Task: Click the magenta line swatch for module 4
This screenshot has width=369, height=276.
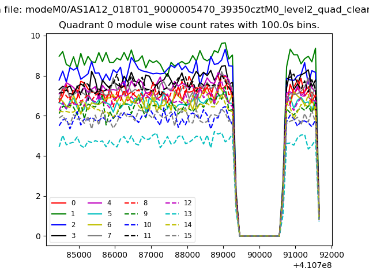Action: tap(95, 203)
